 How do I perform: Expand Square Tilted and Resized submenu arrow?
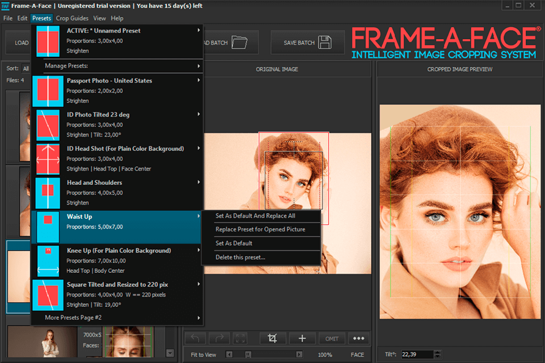pyautogui.click(x=199, y=284)
